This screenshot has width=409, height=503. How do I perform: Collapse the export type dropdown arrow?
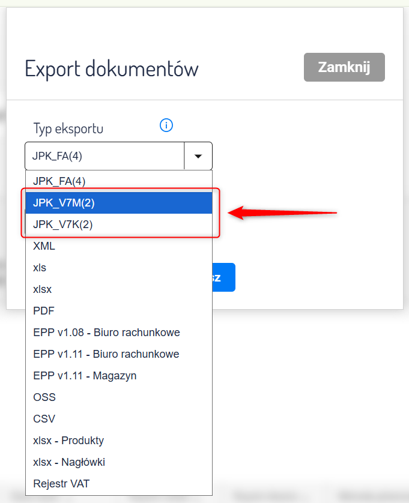click(x=198, y=157)
